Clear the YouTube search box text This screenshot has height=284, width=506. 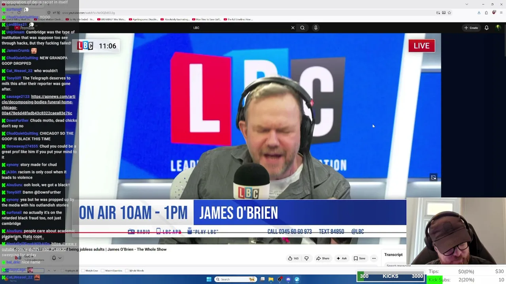pos(293,28)
